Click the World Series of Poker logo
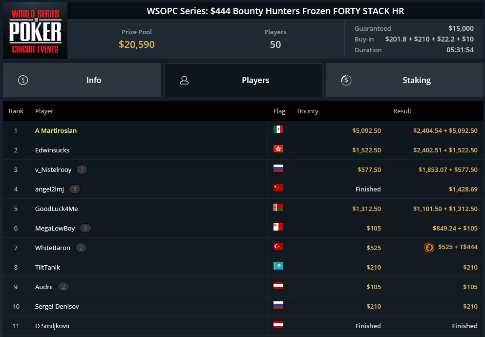Screen dimensions: 485x337 35,31
